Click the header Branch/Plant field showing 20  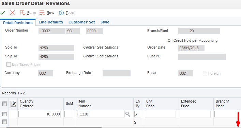coord(199,31)
